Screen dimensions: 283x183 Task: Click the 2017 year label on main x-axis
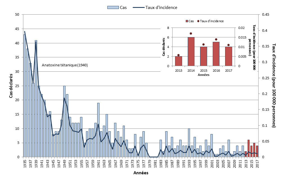tap(257, 163)
